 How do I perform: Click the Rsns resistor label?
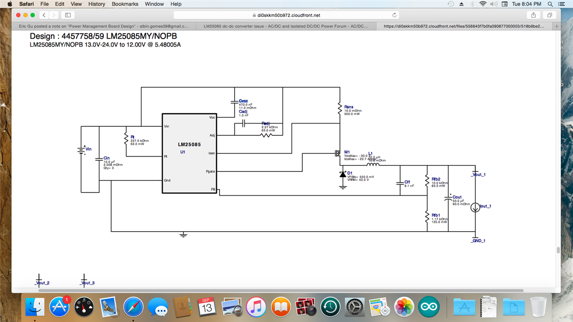pyautogui.click(x=349, y=107)
